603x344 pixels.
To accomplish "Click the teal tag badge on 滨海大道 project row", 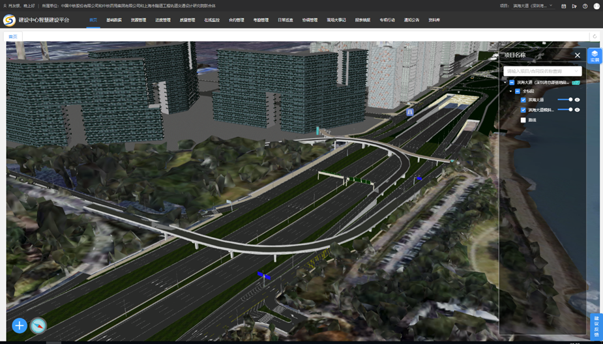I will tap(576, 82).
